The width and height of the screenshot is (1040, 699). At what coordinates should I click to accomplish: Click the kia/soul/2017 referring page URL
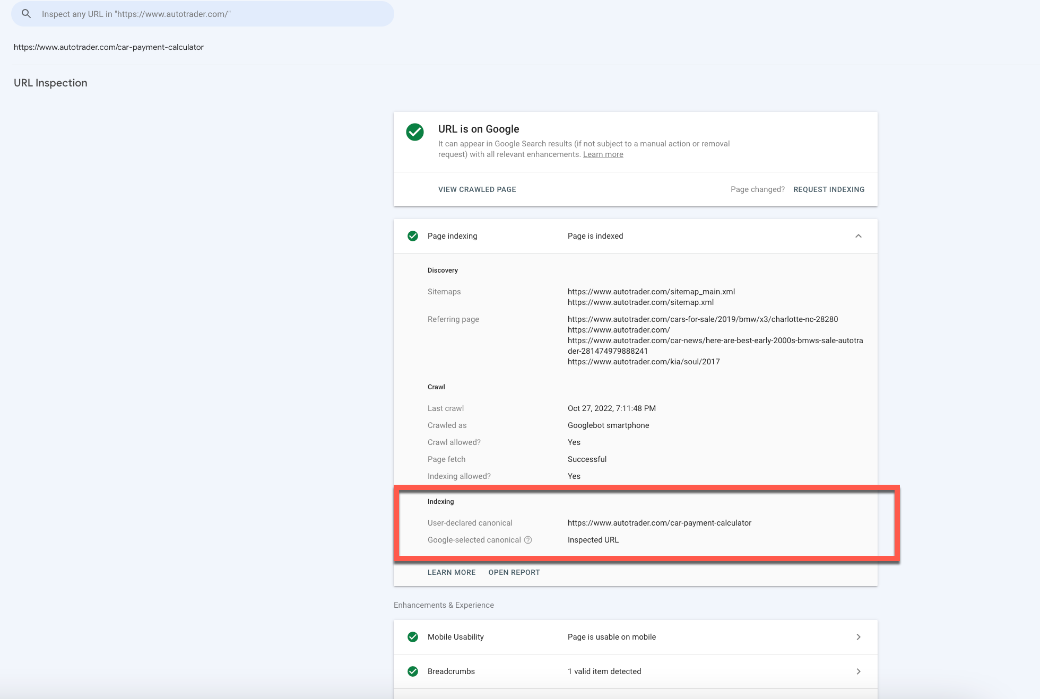[x=643, y=362]
